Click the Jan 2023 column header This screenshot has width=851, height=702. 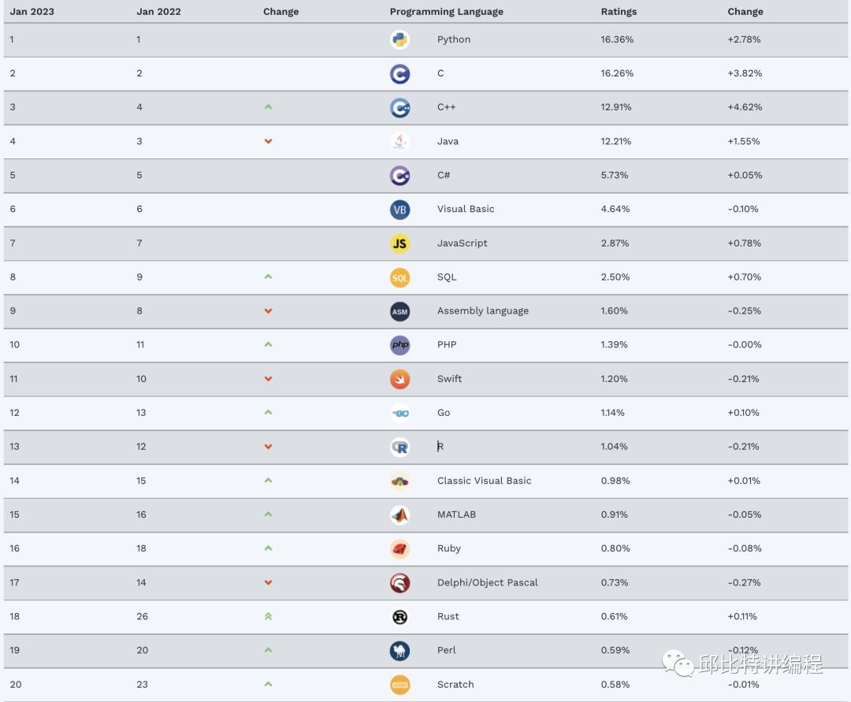tap(32, 12)
